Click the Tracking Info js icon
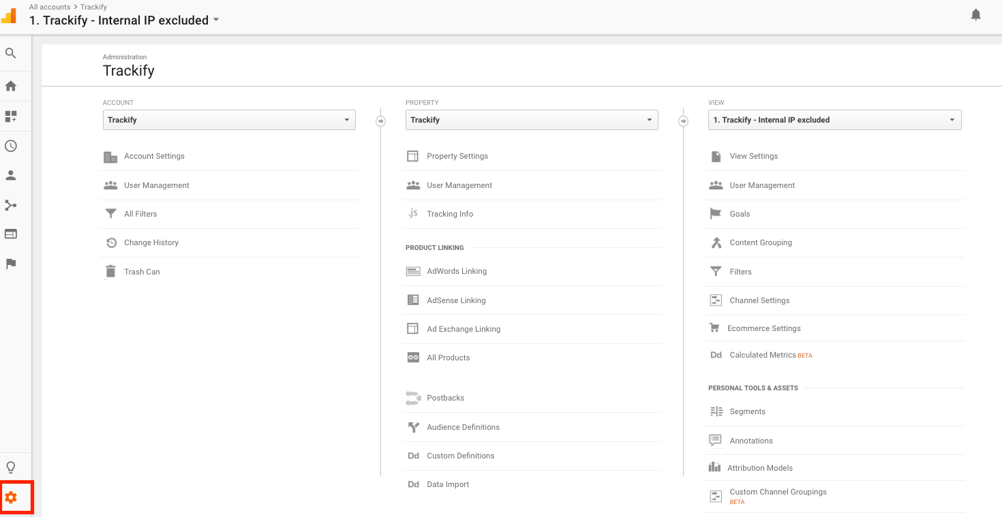This screenshot has height=517, width=1002. 413,214
